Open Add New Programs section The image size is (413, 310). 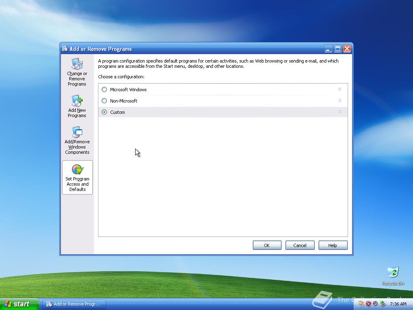(x=77, y=106)
